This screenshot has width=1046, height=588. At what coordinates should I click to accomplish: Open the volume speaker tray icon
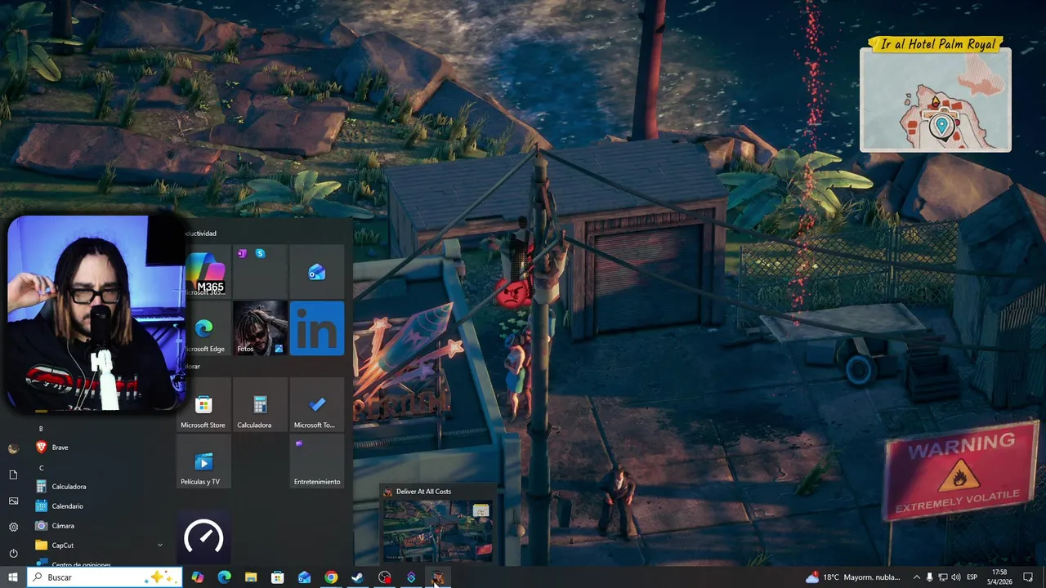click(956, 577)
